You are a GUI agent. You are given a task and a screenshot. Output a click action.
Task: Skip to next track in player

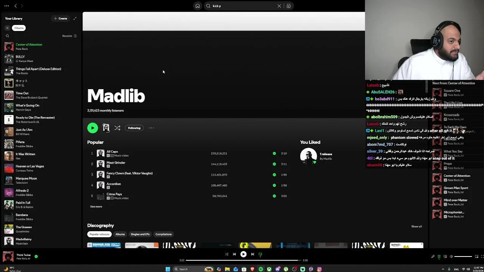pyautogui.click(x=253, y=254)
